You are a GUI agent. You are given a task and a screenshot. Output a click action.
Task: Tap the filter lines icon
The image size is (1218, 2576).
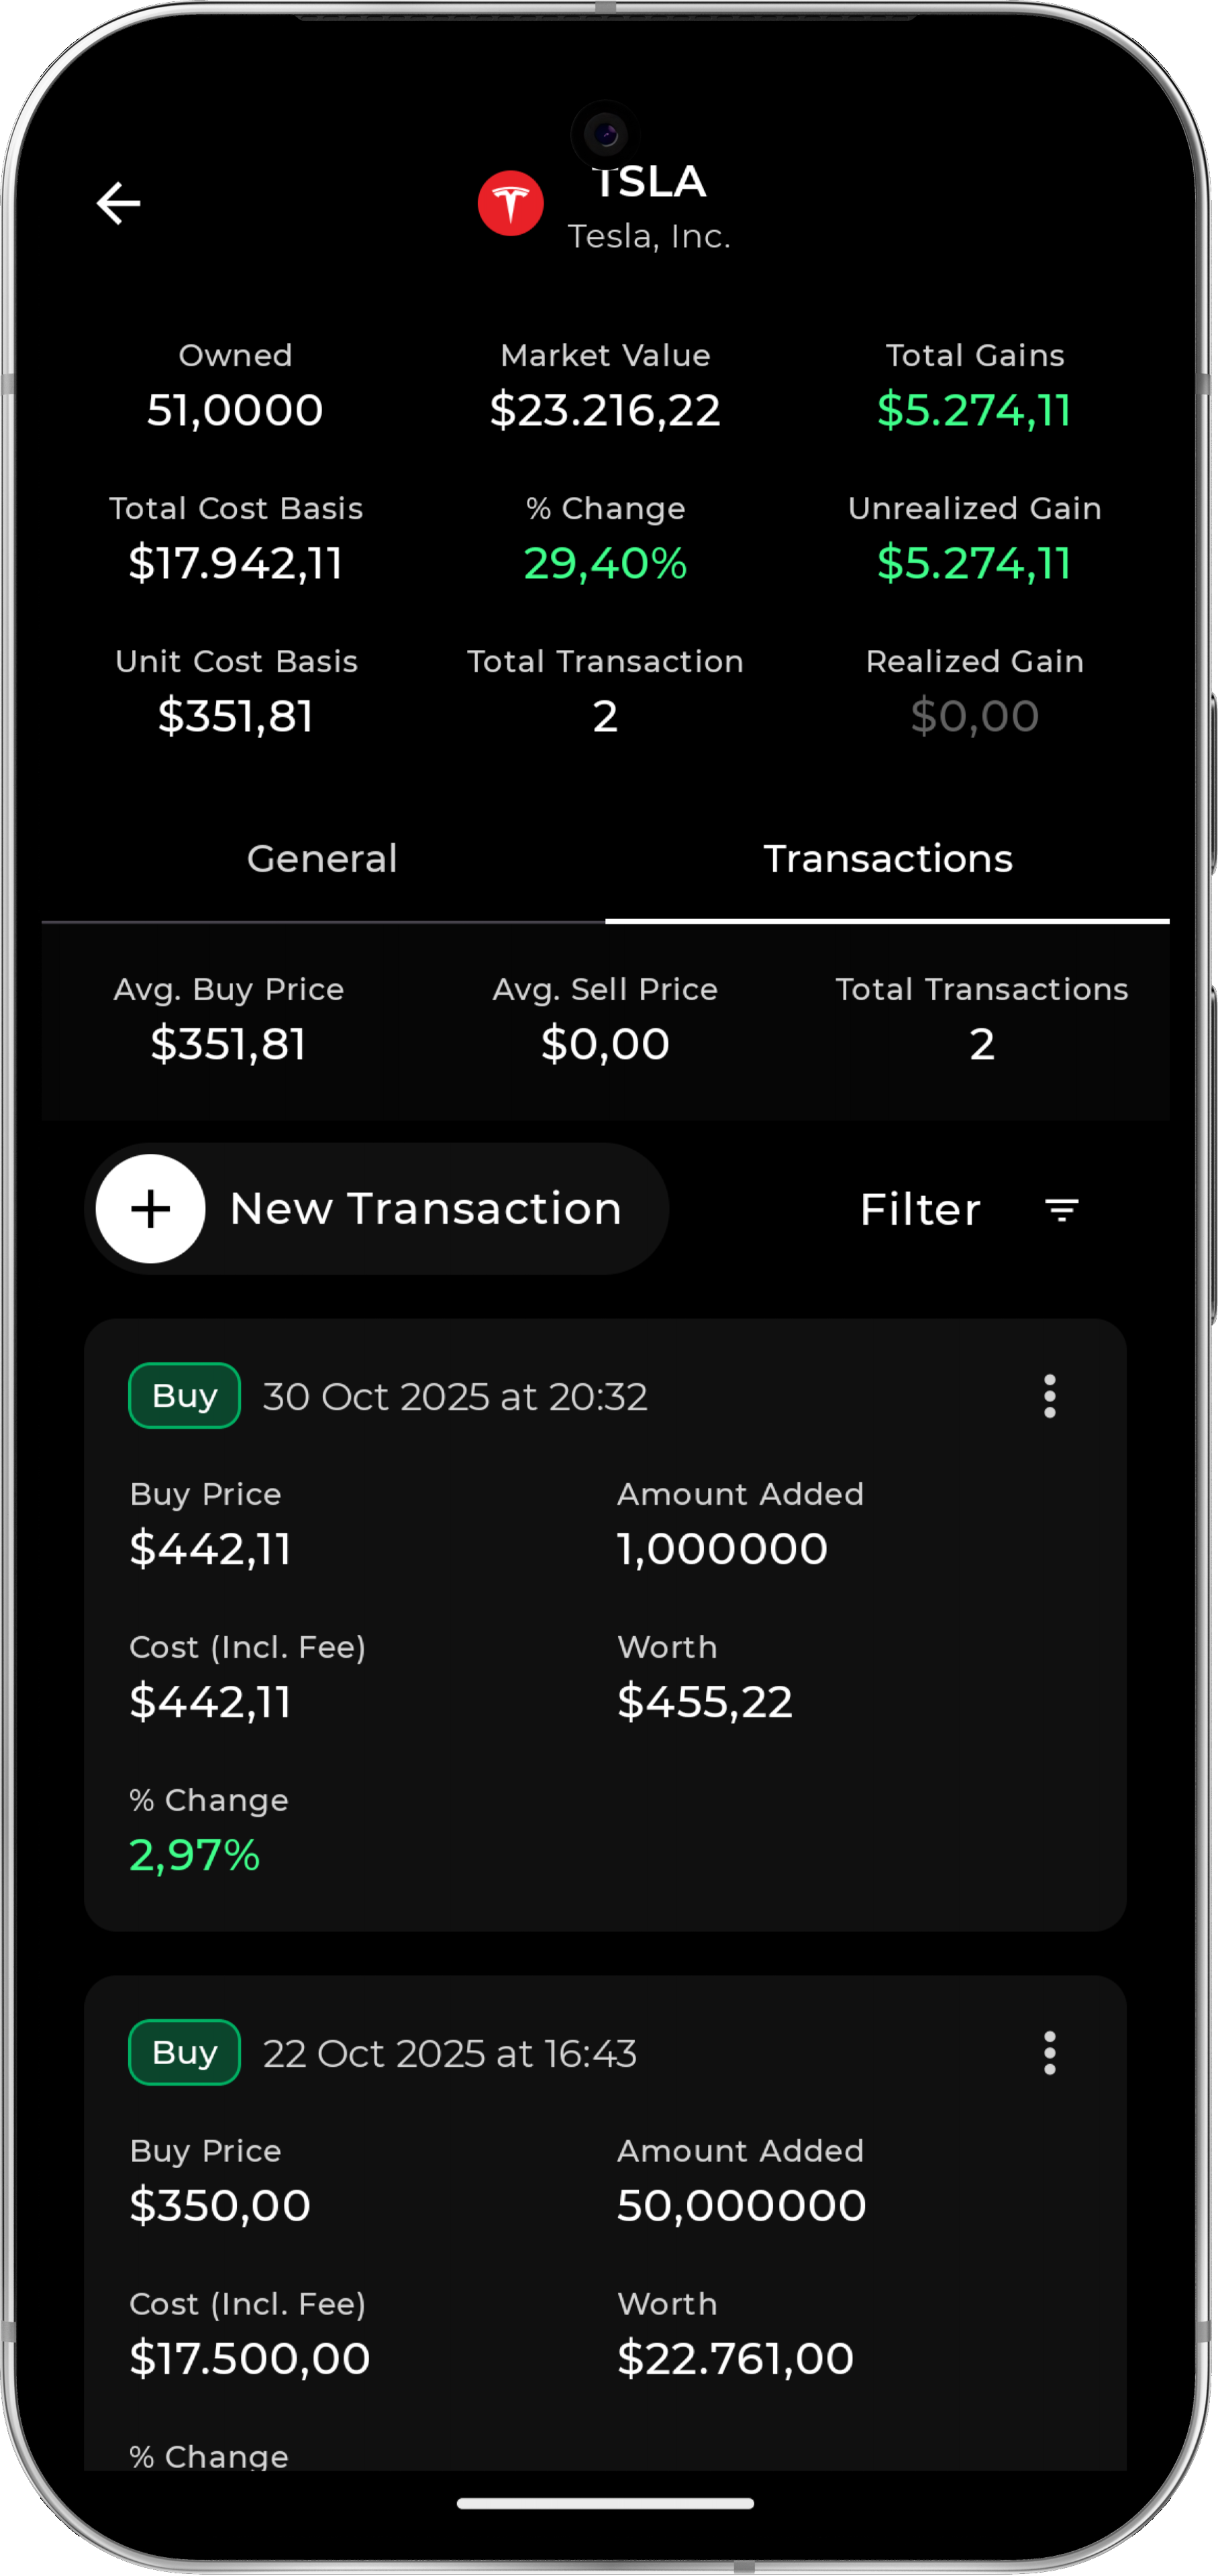click(x=1061, y=1210)
